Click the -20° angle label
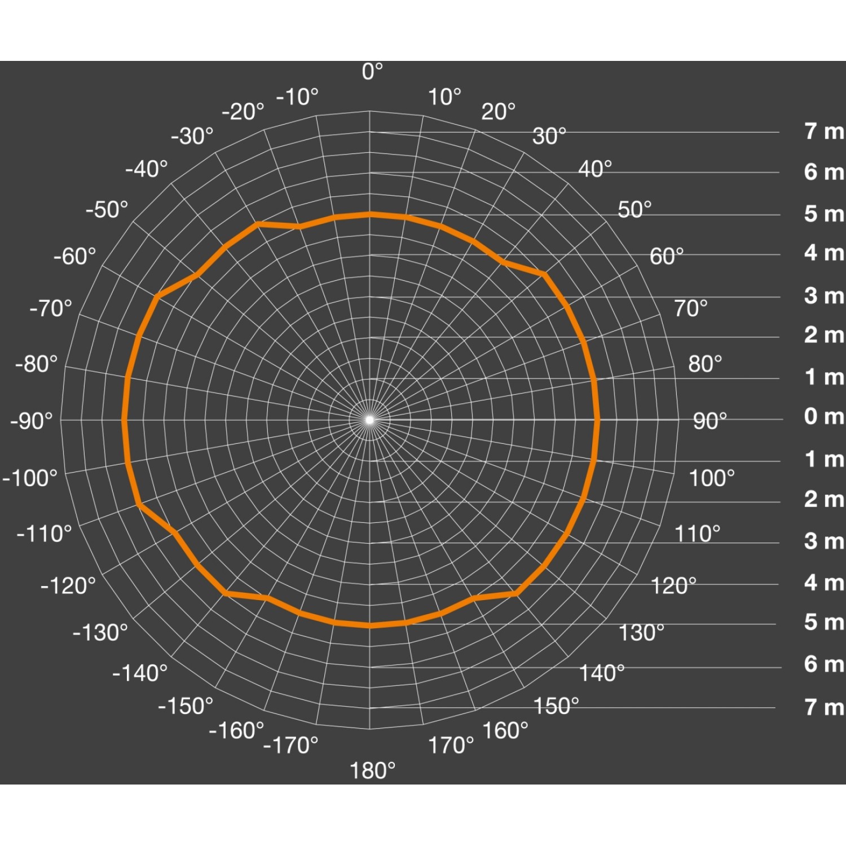Viewport: 846px width, 846px height. pyautogui.click(x=243, y=112)
